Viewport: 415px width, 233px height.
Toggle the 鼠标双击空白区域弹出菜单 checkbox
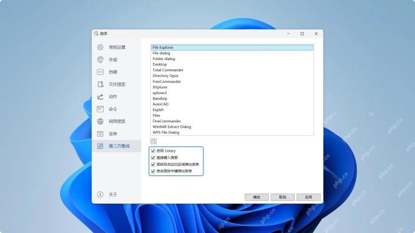click(x=153, y=164)
